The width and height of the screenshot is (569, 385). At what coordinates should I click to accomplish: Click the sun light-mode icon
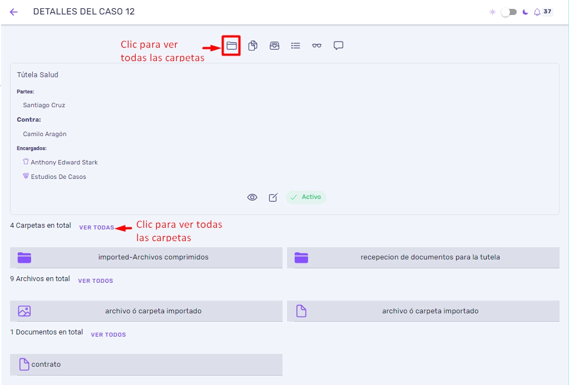click(x=492, y=12)
